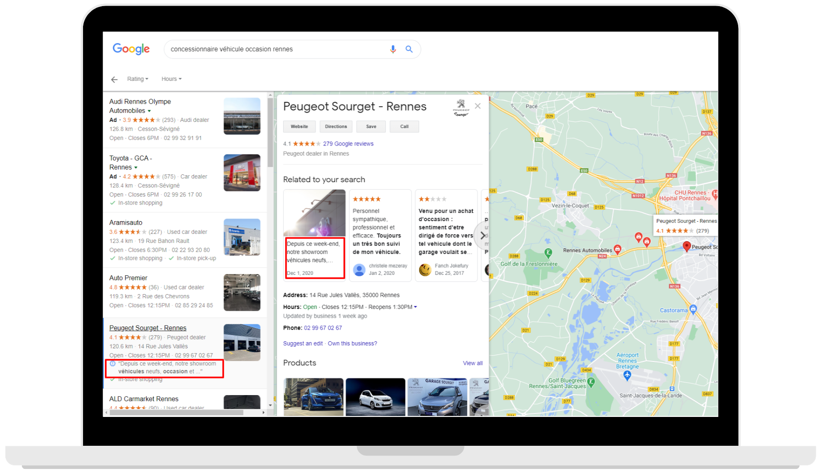Click View all next to Products
Screen dimensions: 822x472
(x=472, y=363)
